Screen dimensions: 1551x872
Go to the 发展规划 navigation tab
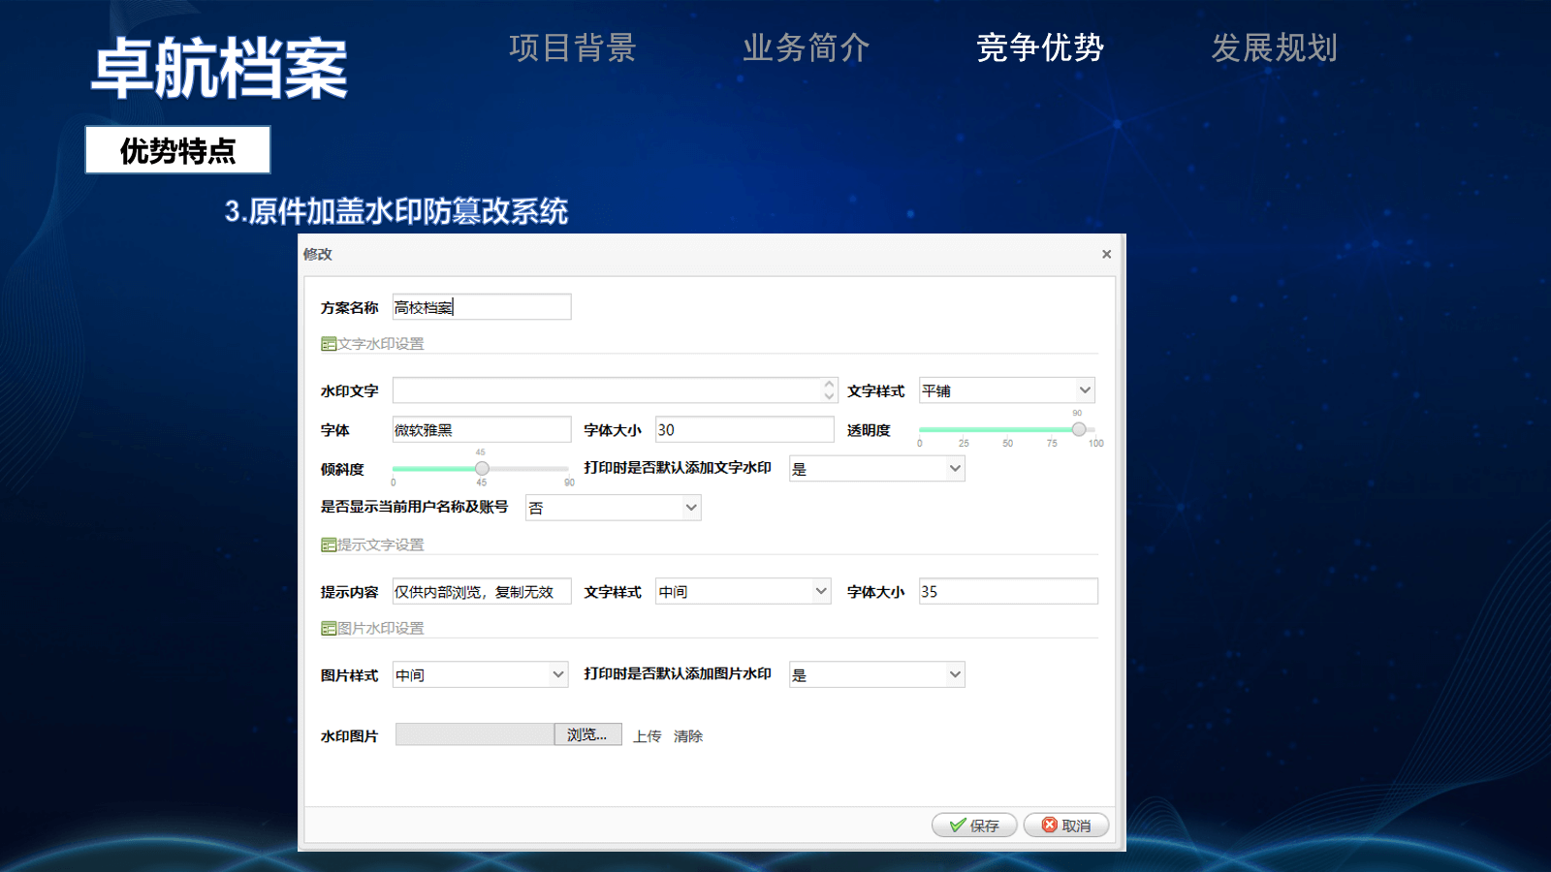(1274, 47)
